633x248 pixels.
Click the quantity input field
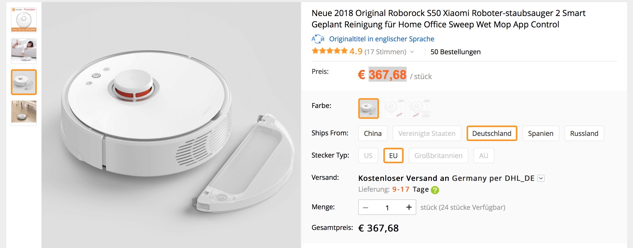tap(387, 207)
